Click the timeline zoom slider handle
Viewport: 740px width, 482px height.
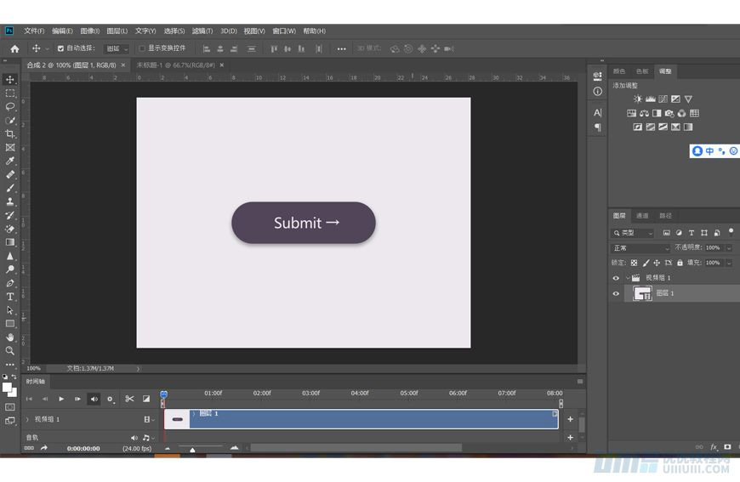pos(192,449)
